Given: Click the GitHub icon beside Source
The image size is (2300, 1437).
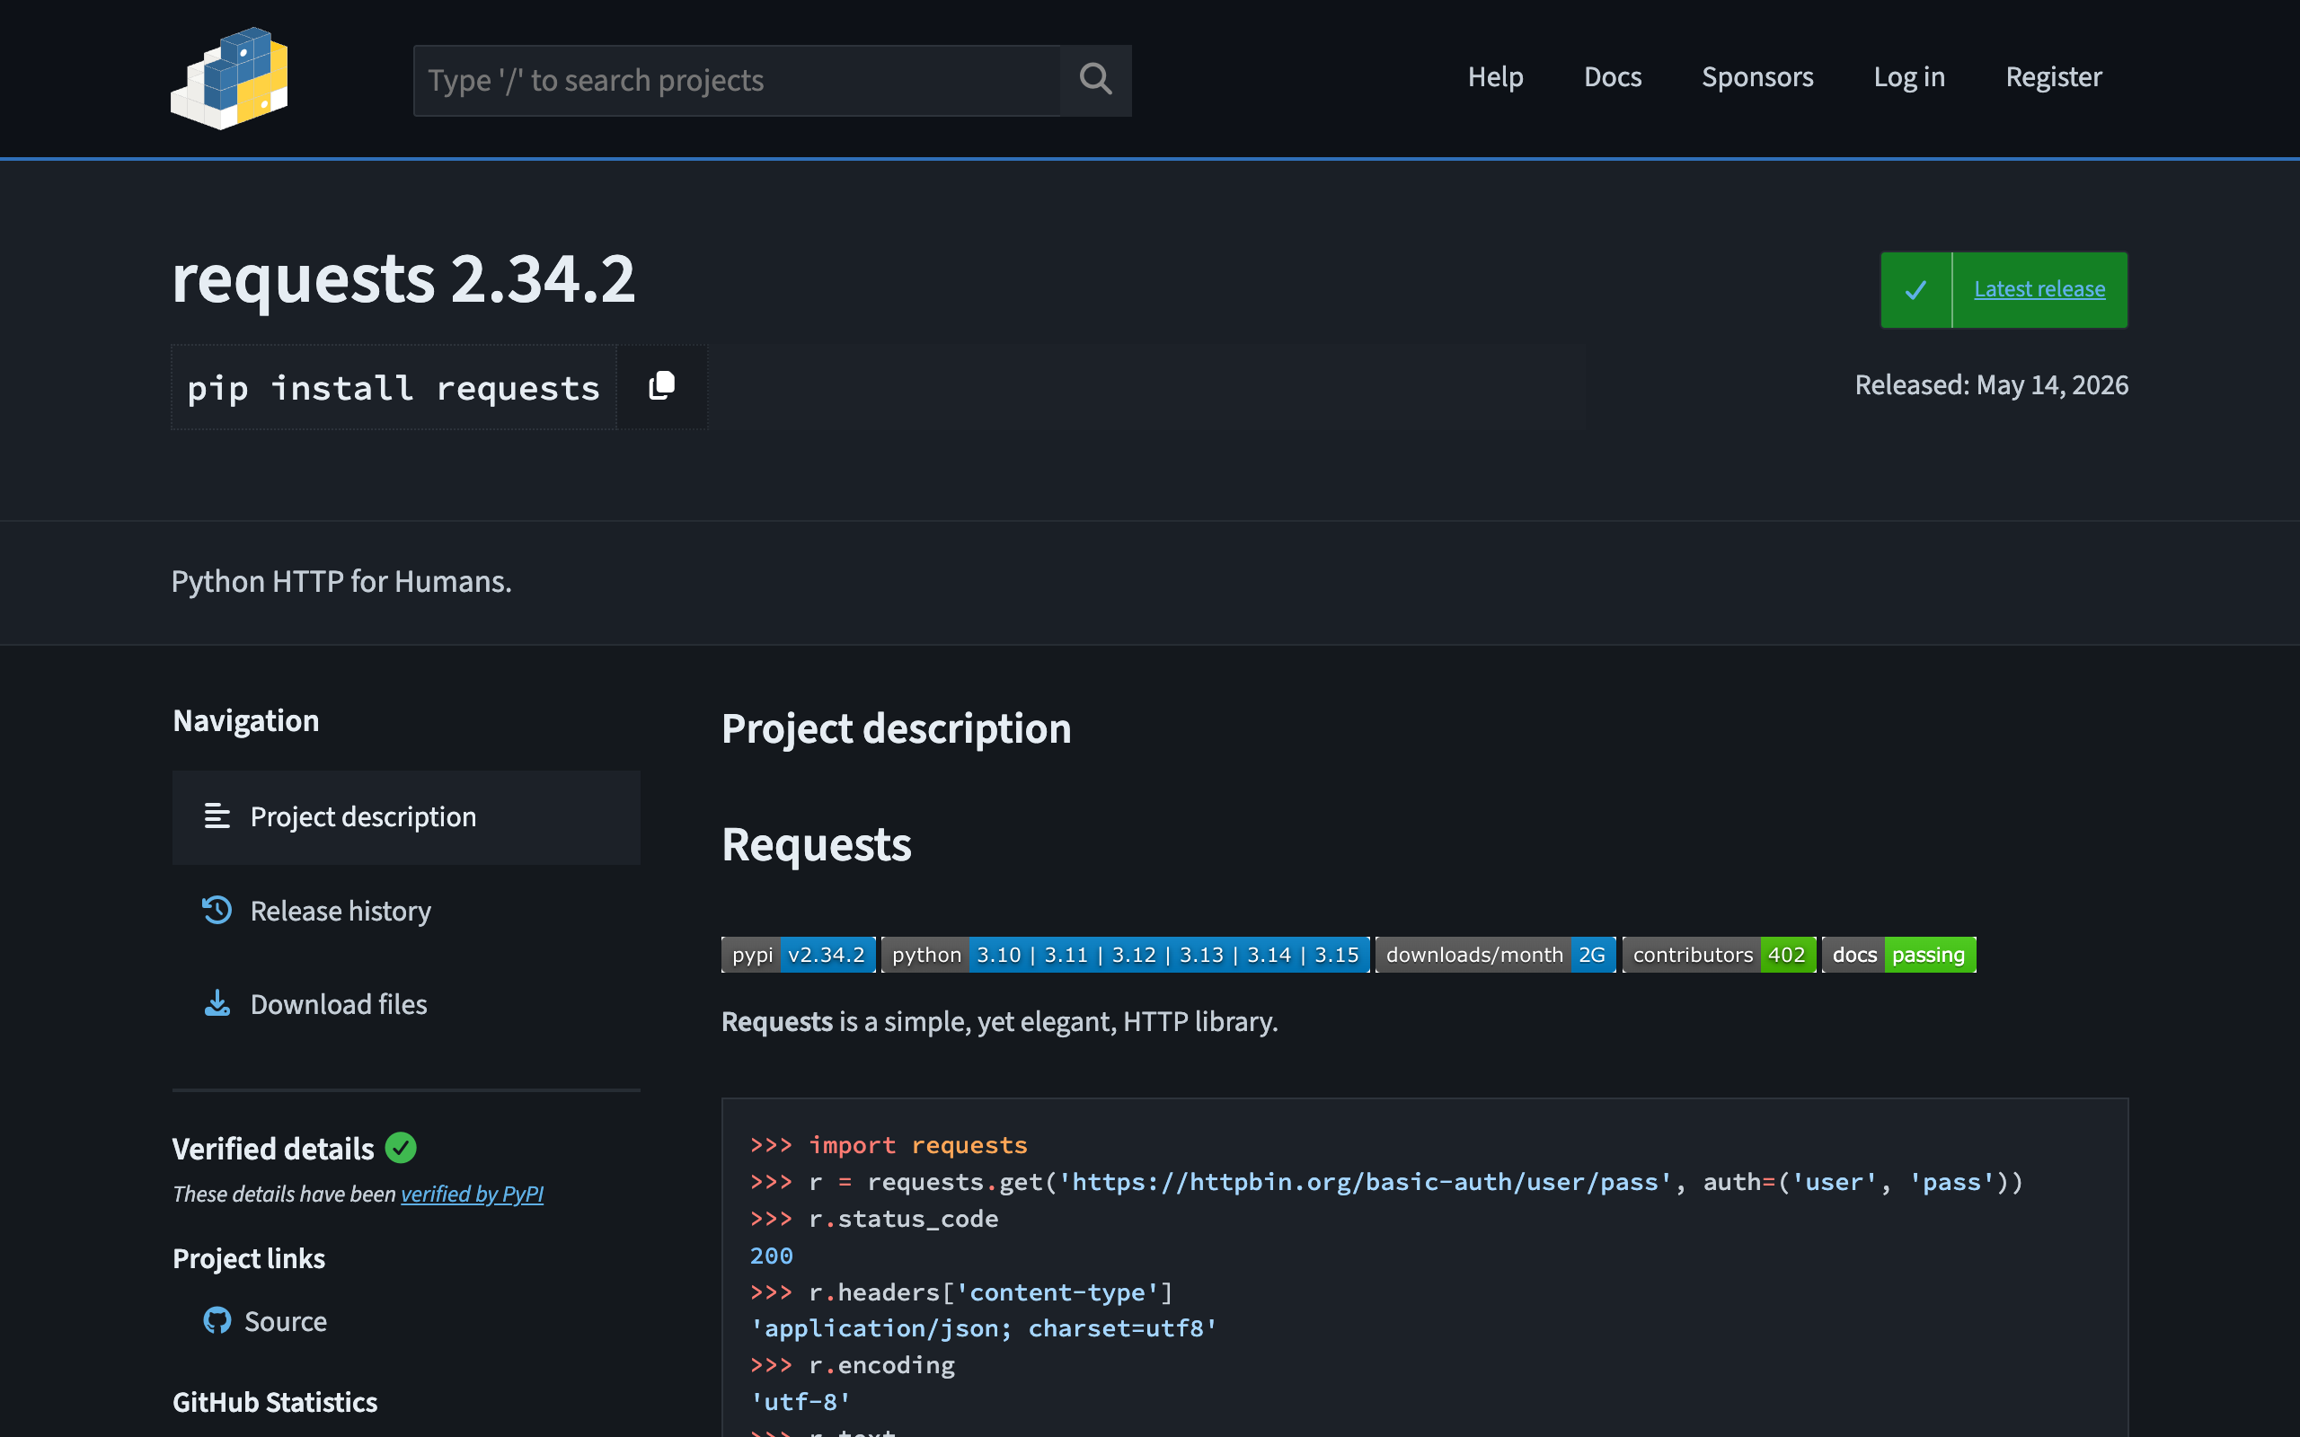Looking at the screenshot, I should (x=217, y=1320).
